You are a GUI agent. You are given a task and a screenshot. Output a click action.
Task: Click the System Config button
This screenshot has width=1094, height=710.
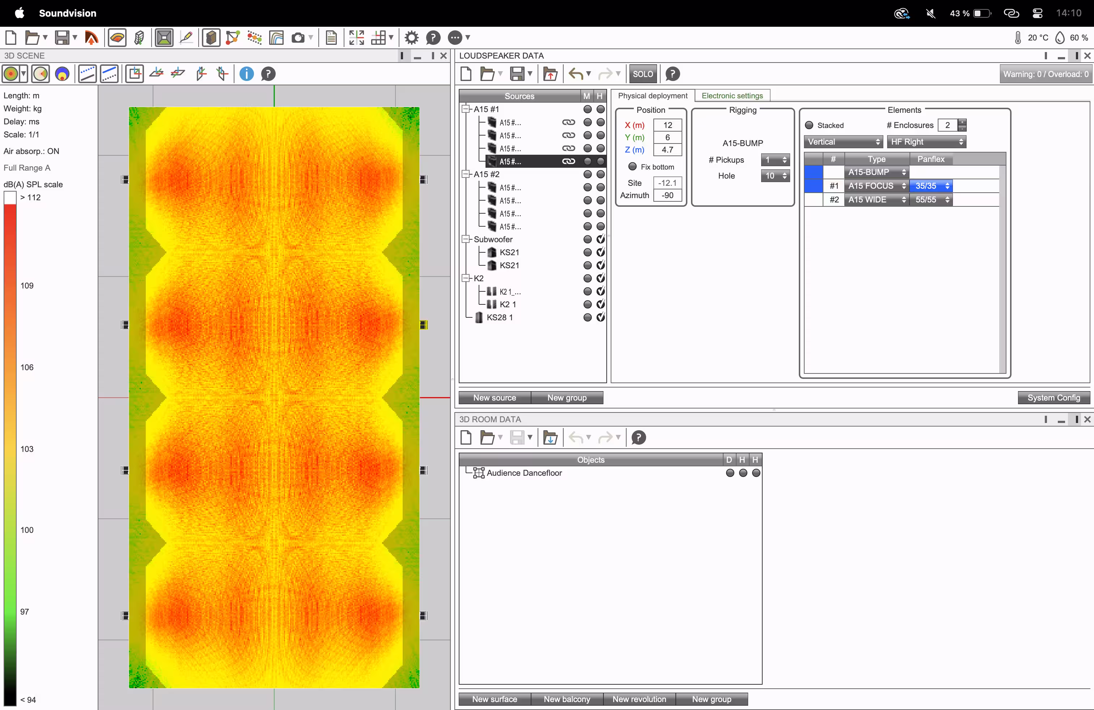click(1053, 398)
